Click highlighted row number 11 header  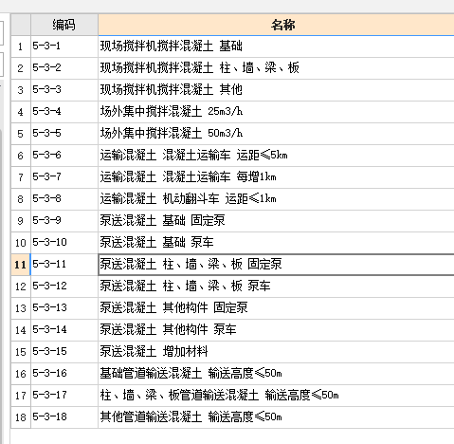pos(21,265)
